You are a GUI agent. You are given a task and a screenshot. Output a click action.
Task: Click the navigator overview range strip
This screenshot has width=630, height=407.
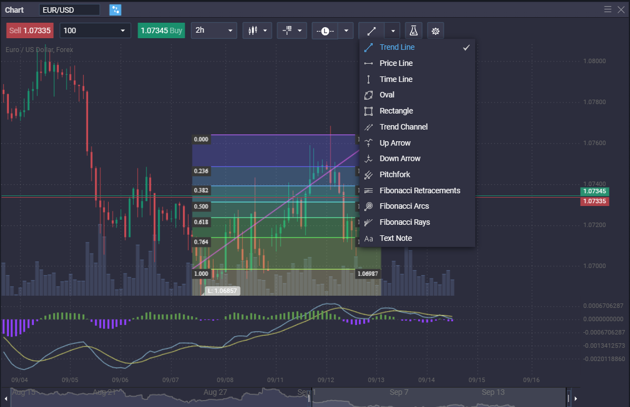288,397
